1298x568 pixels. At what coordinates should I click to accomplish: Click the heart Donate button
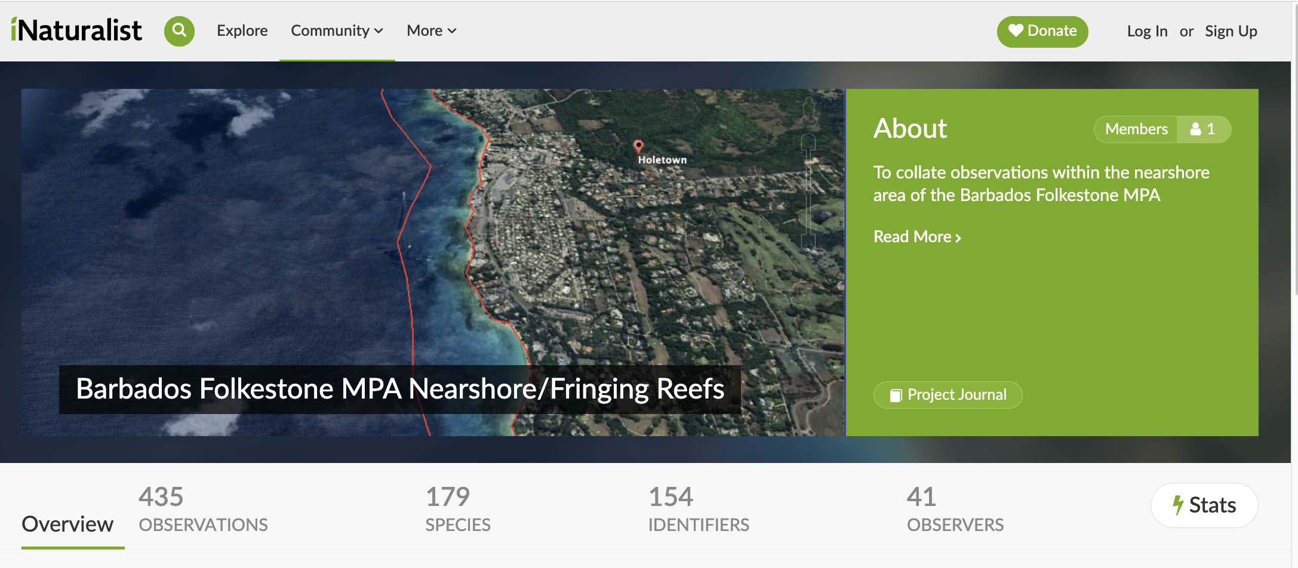[x=1042, y=31]
